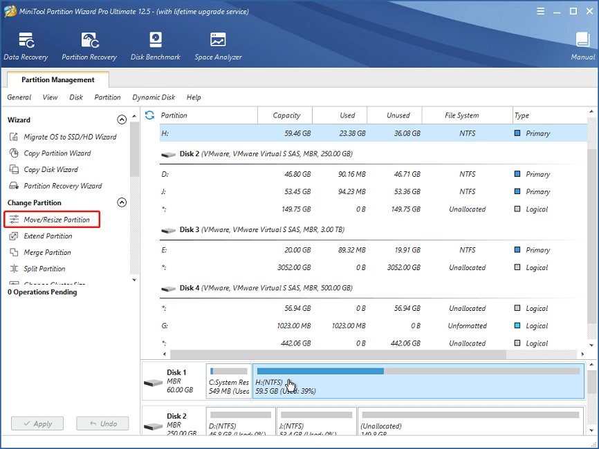The height and width of the screenshot is (449, 599).
Task: Open the Data Recovery tool
Action: 26,46
